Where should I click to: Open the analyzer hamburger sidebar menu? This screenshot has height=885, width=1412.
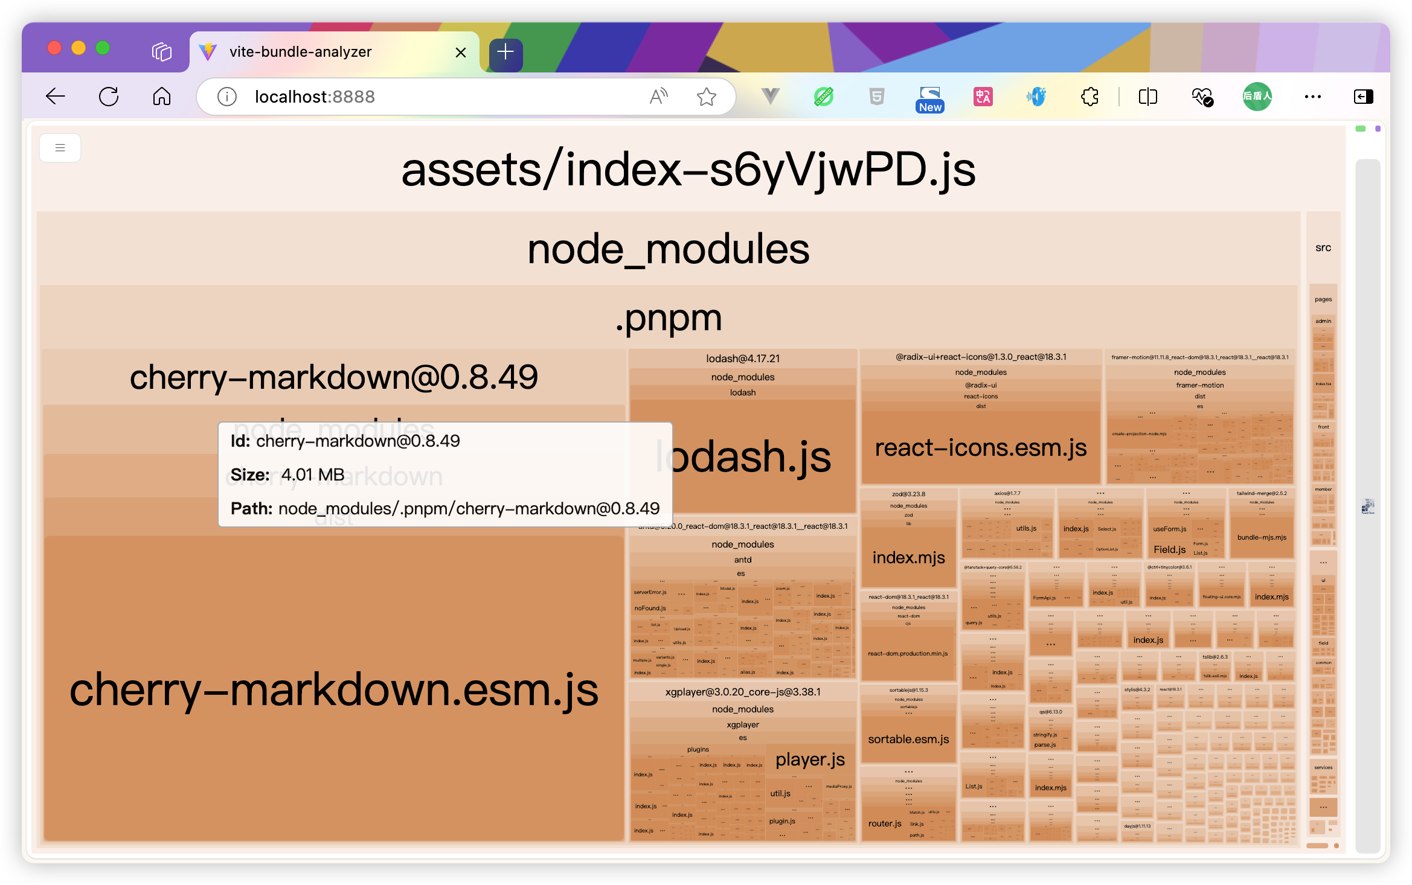[x=60, y=148]
